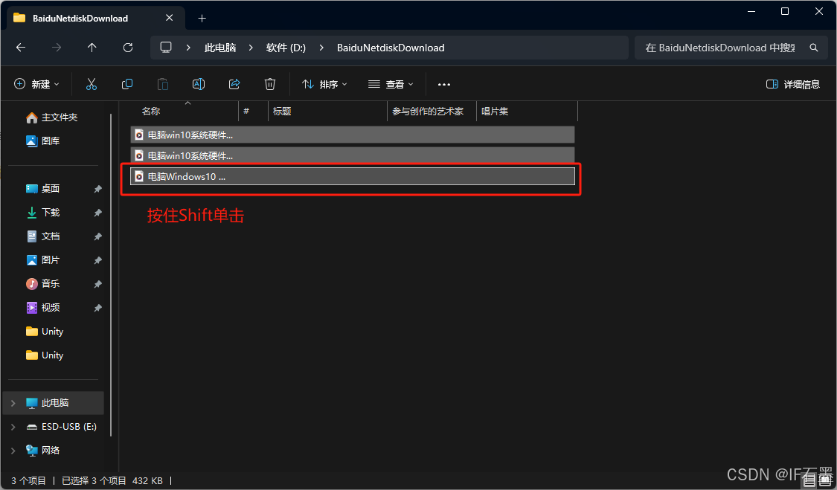This screenshot has height=490, width=837.
Task: Expand the ESD-USB (E:) tree node
Action: point(13,427)
